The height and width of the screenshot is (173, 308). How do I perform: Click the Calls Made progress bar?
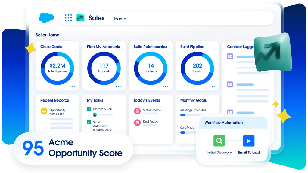click(x=188, y=132)
